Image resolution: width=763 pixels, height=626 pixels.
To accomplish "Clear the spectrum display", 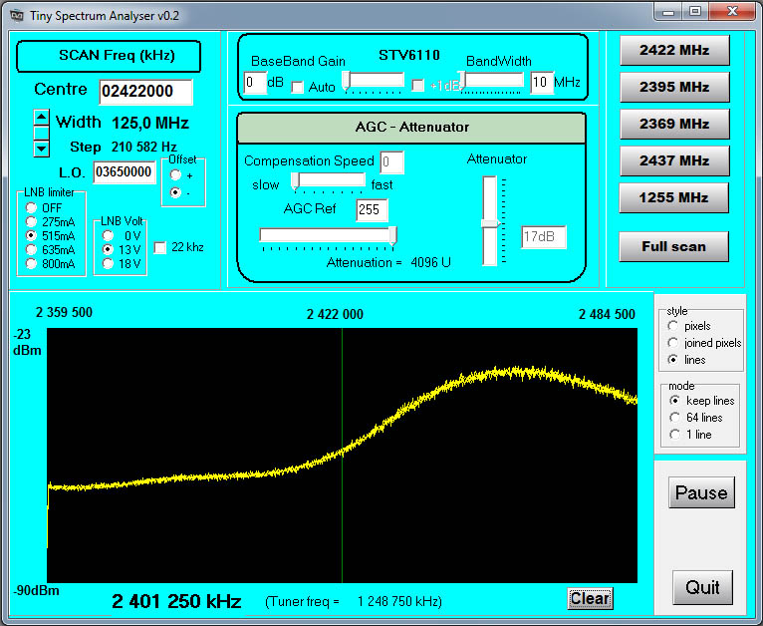I will pyautogui.click(x=589, y=598).
